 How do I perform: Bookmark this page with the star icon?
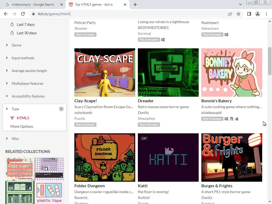(x=239, y=14)
